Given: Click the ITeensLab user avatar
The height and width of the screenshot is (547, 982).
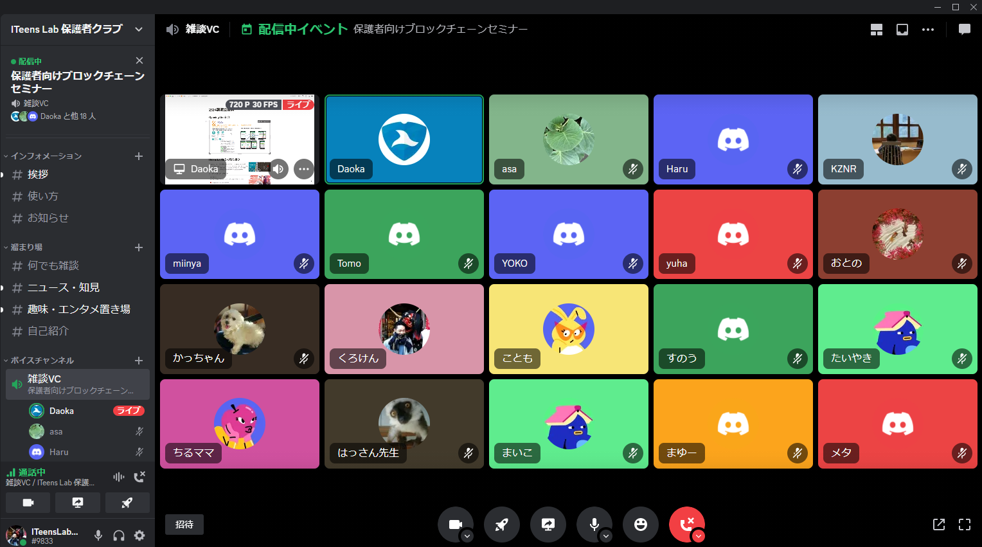Looking at the screenshot, I should pyautogui.click(x=16, y=535).
